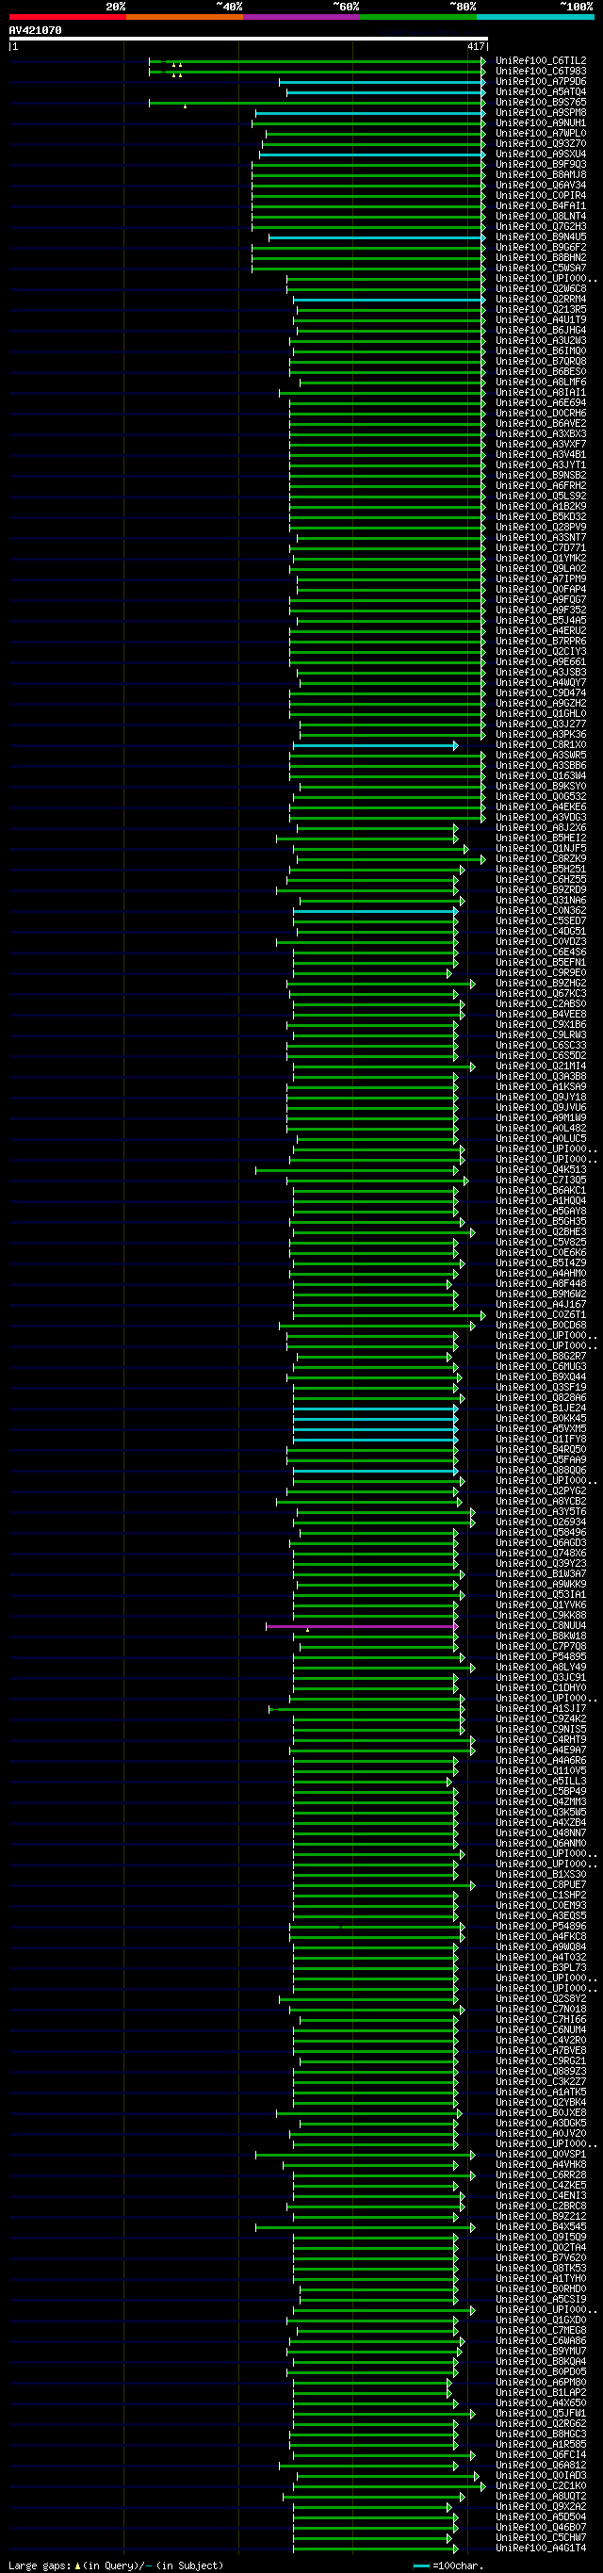Select label UniRef100_C6WA86
This screenshot has width=603, height=2573.
[540, 2340]
